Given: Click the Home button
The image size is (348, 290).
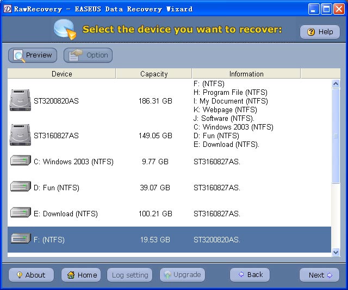Looking at the screenshot, I should tap(81, 275).
